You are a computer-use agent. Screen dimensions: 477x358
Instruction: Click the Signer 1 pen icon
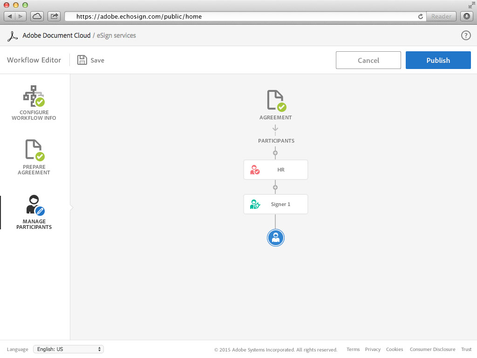[255, 204]
